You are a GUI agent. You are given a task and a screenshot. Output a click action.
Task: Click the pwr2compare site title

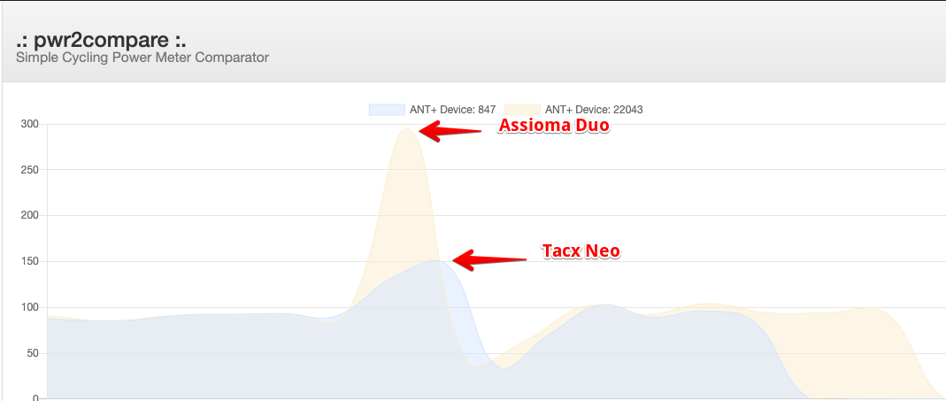pyautogui.click(x=102, y=41)
